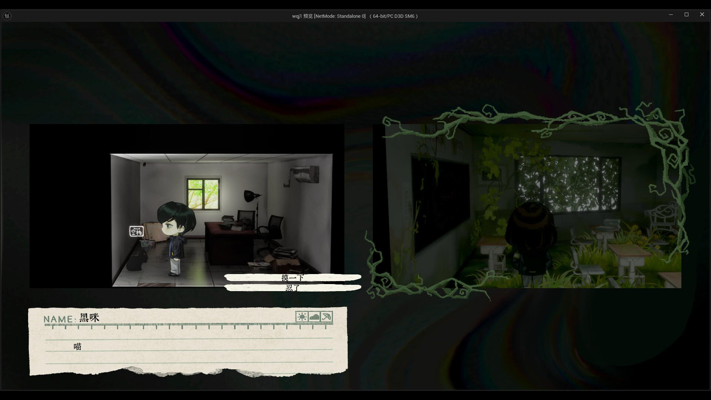Image resolution: width=711 pixels, height=400 pixels.
Task: Close the wqj1 preview window
Action: (702, 14)
